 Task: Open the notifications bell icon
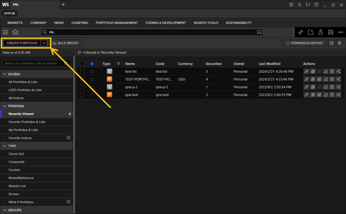point(299,4)
